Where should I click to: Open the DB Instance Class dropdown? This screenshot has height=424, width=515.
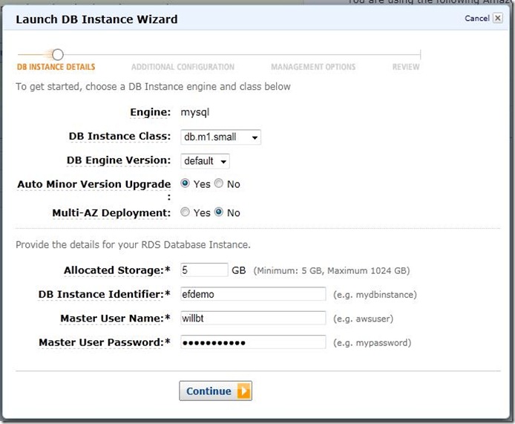tap(220, 137)
